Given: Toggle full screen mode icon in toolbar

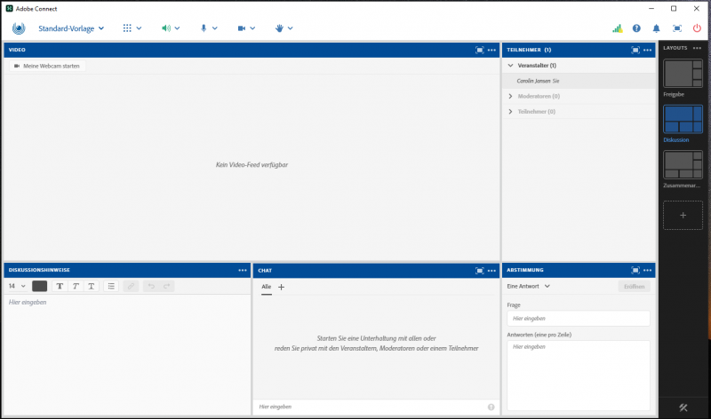Looking at the screenshot, I should pos(677,28).
